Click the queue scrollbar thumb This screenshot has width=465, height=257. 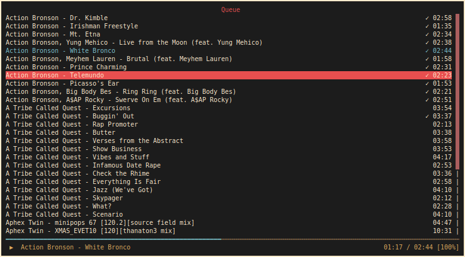click(457, 91)
